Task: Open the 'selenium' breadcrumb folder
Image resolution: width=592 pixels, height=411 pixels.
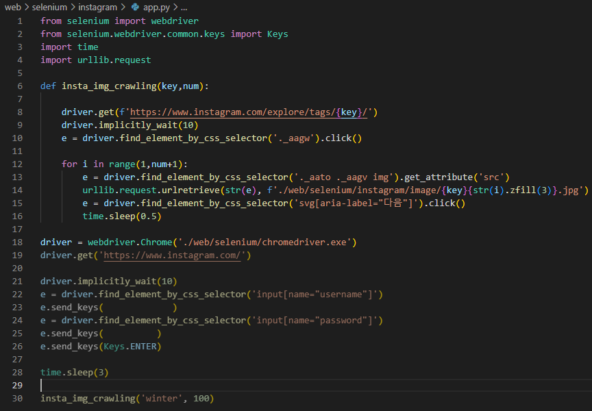Action: 49,7
